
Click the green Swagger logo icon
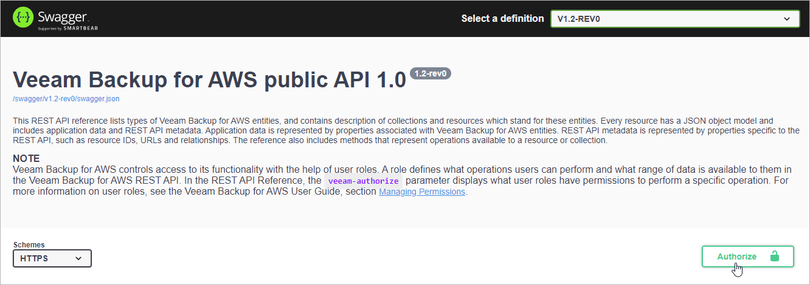(x=23, y=18)
